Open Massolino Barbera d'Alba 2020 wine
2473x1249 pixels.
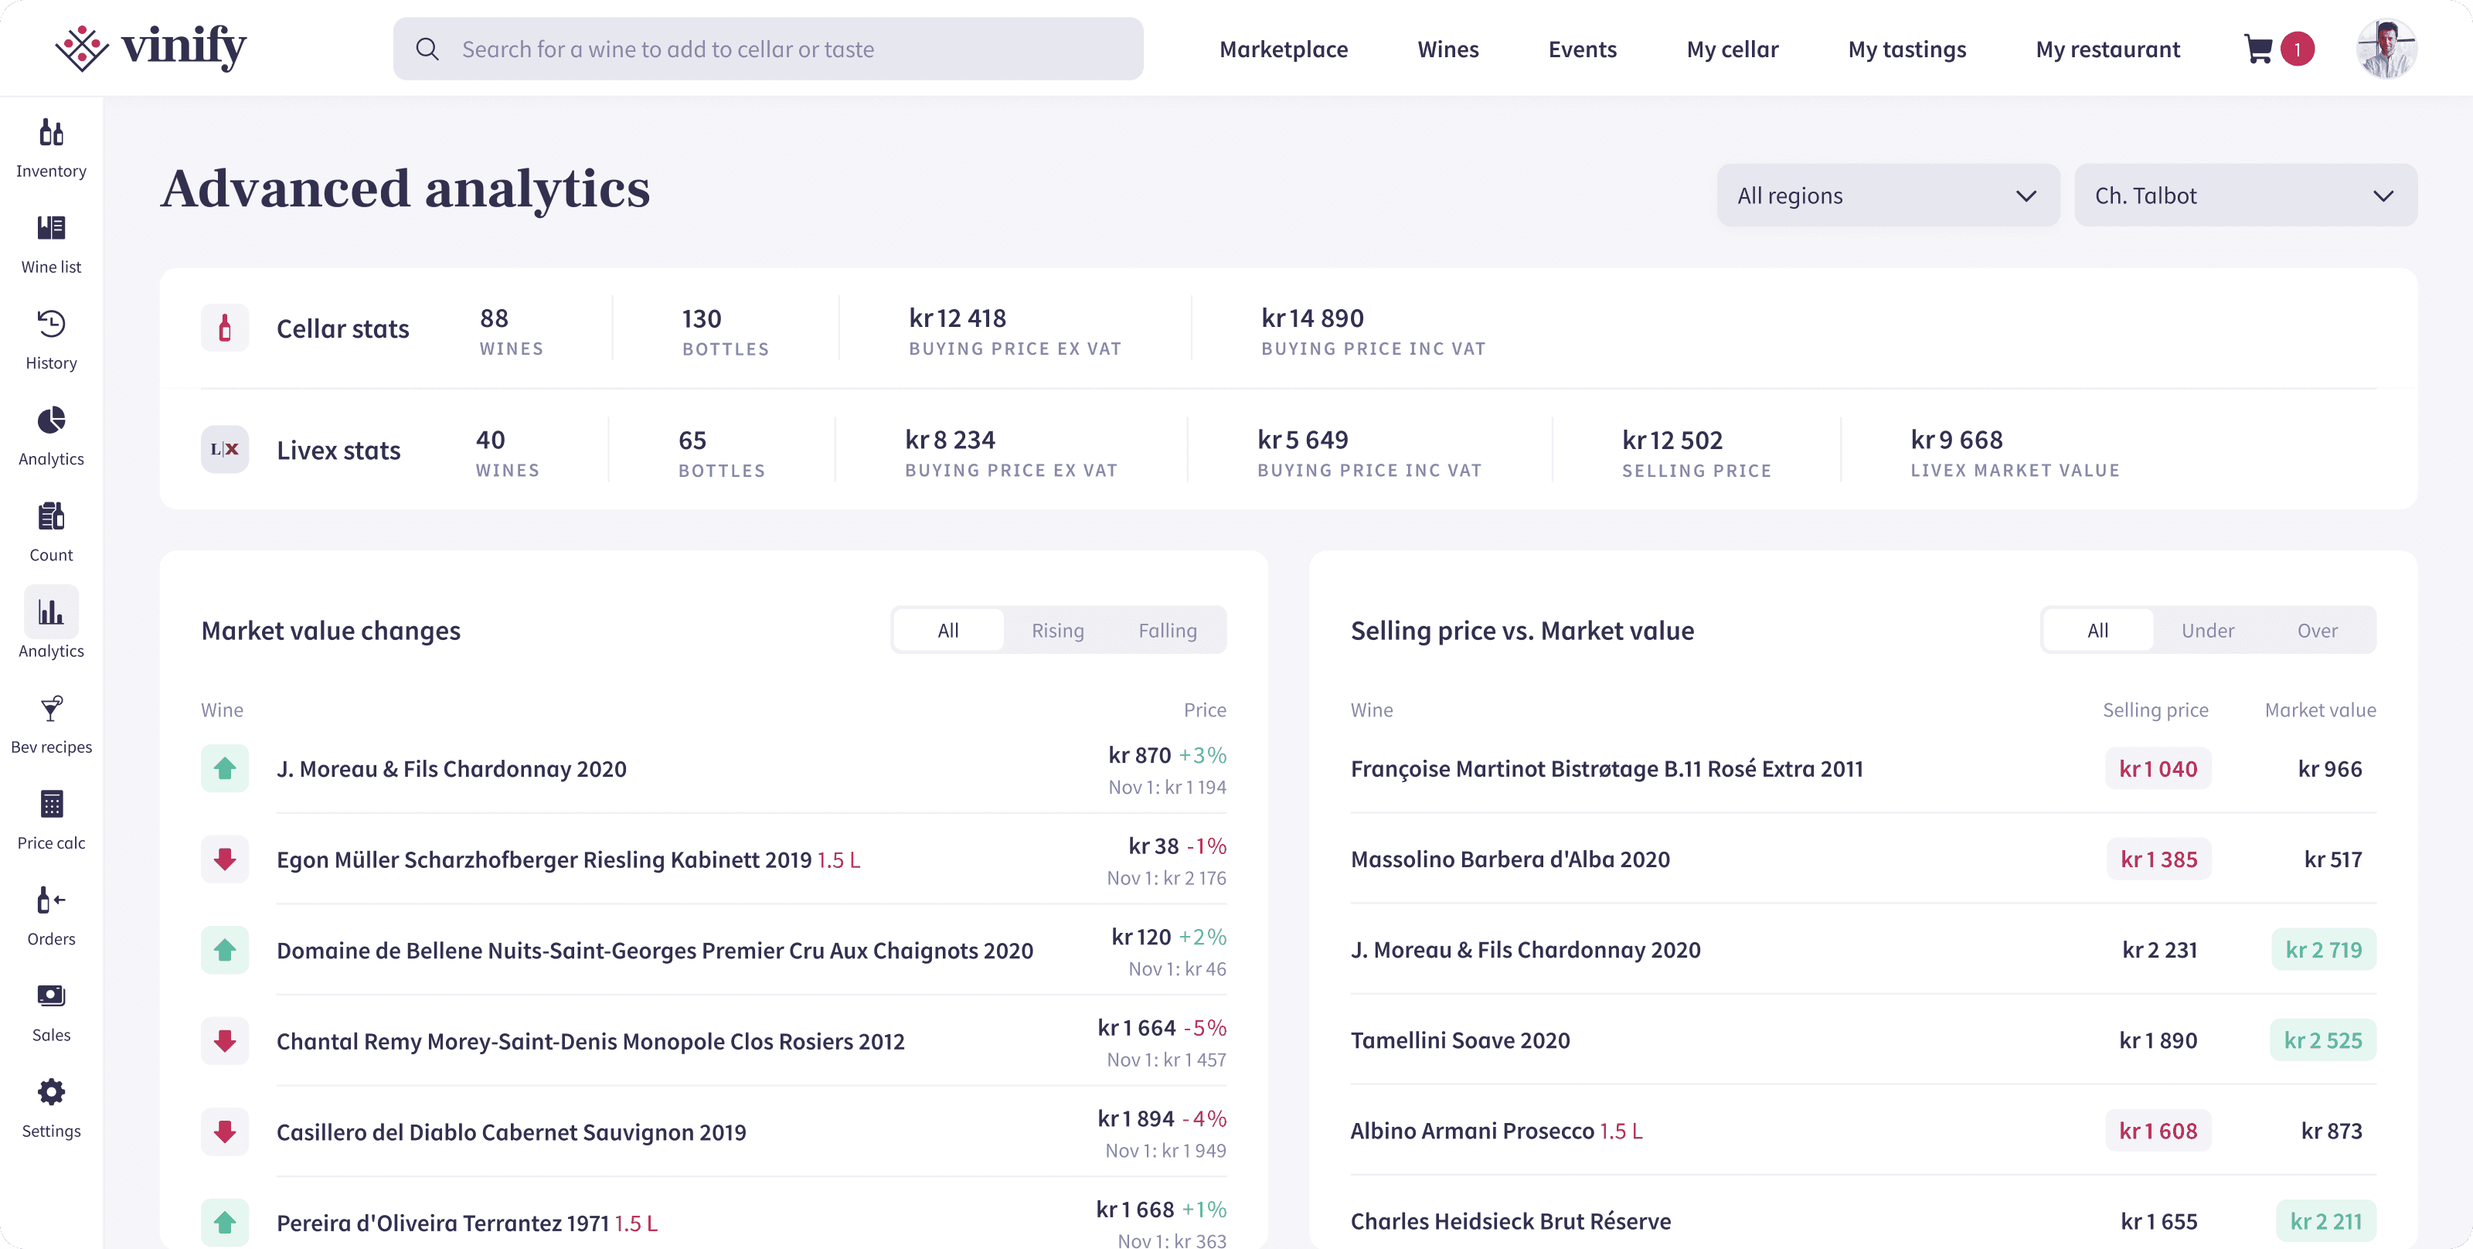coord(1509,858)
